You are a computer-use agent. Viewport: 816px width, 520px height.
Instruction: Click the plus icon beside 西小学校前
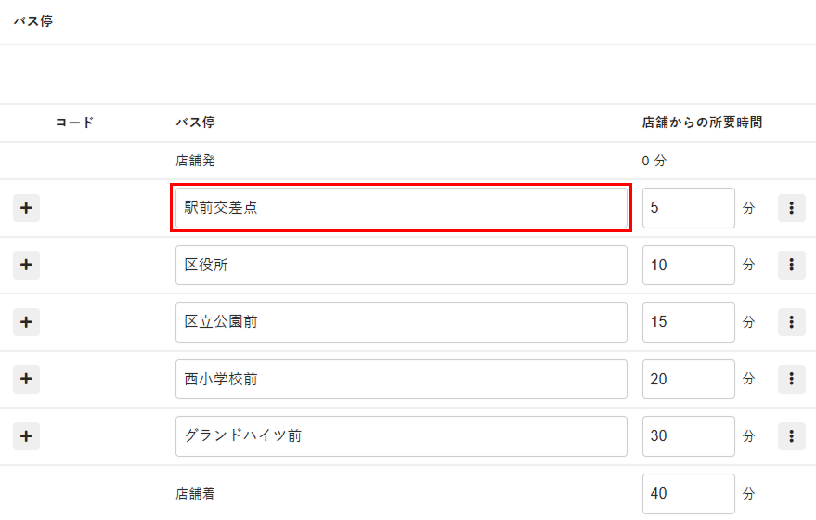26,379
